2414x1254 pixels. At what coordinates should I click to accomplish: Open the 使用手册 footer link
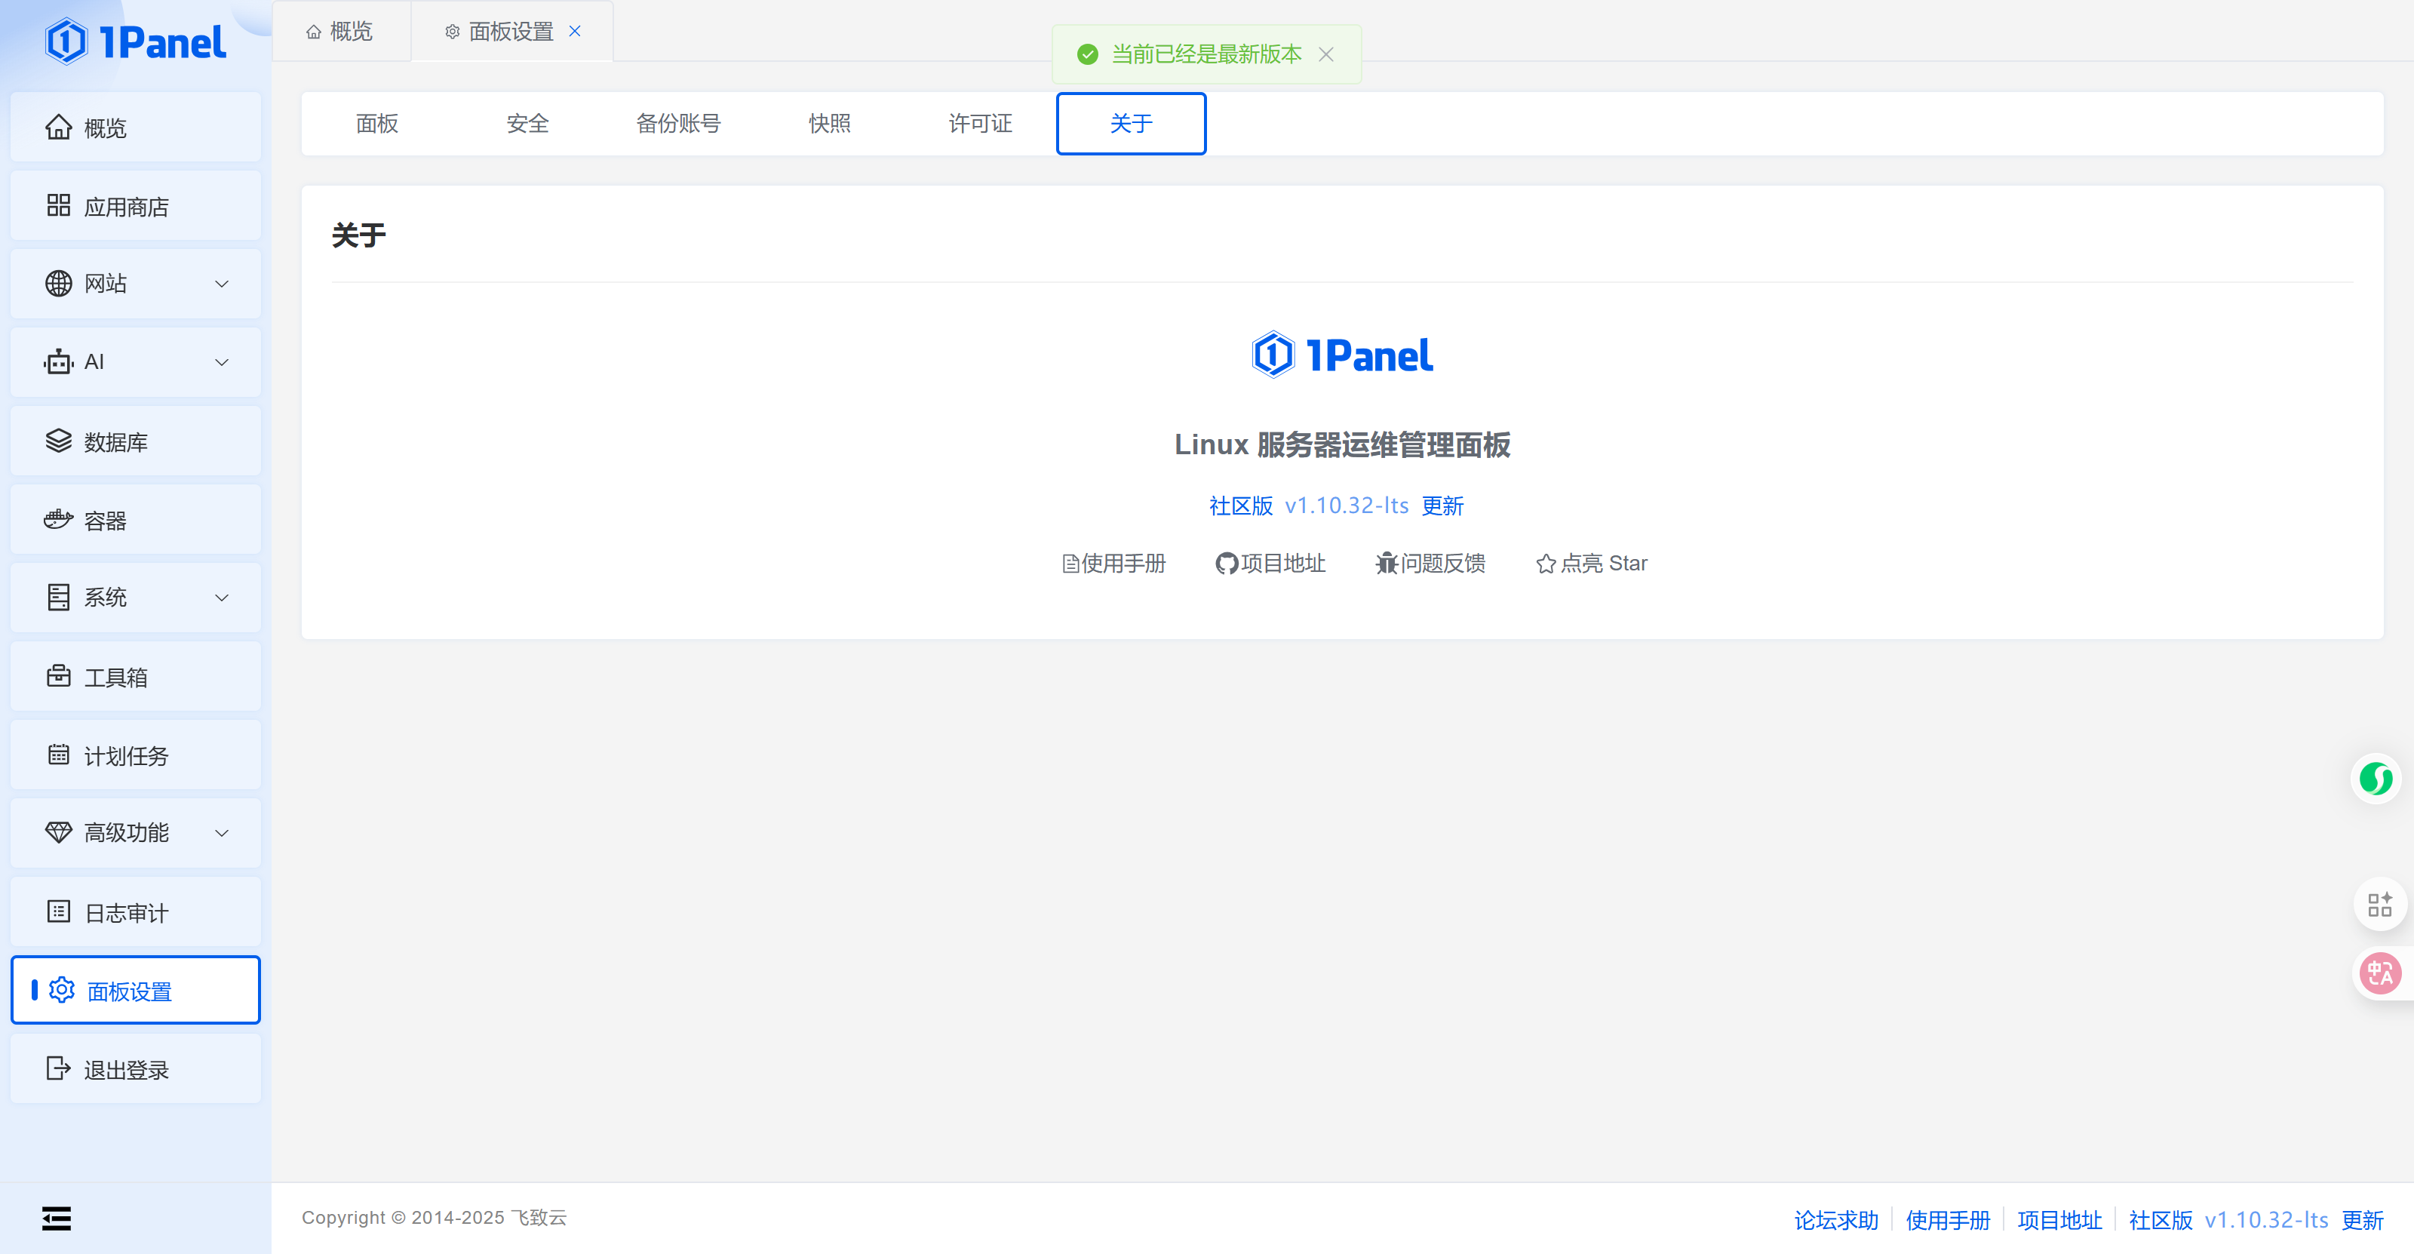[x=1947, y=1219]
